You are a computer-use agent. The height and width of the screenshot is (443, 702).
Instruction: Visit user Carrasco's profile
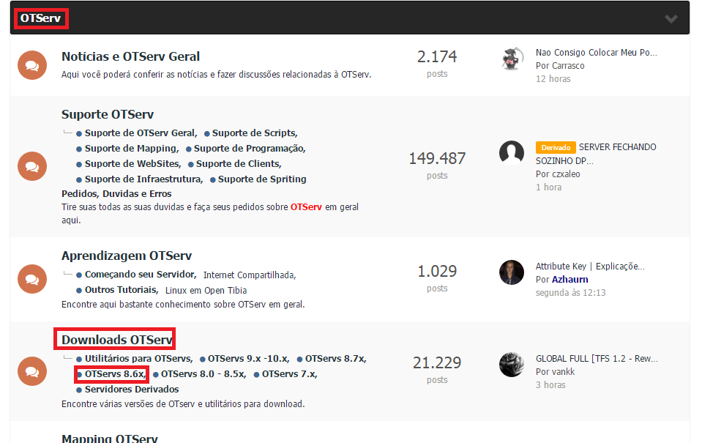point(567,66)
